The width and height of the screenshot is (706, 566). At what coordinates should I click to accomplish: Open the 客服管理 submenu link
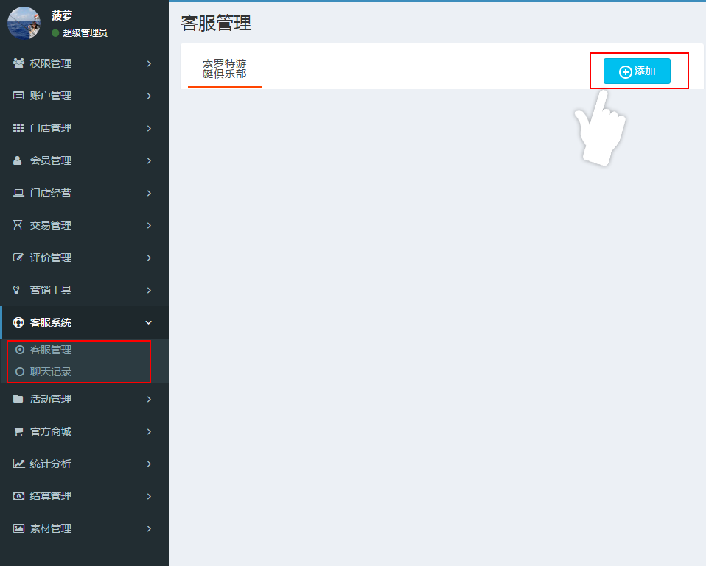50,350
